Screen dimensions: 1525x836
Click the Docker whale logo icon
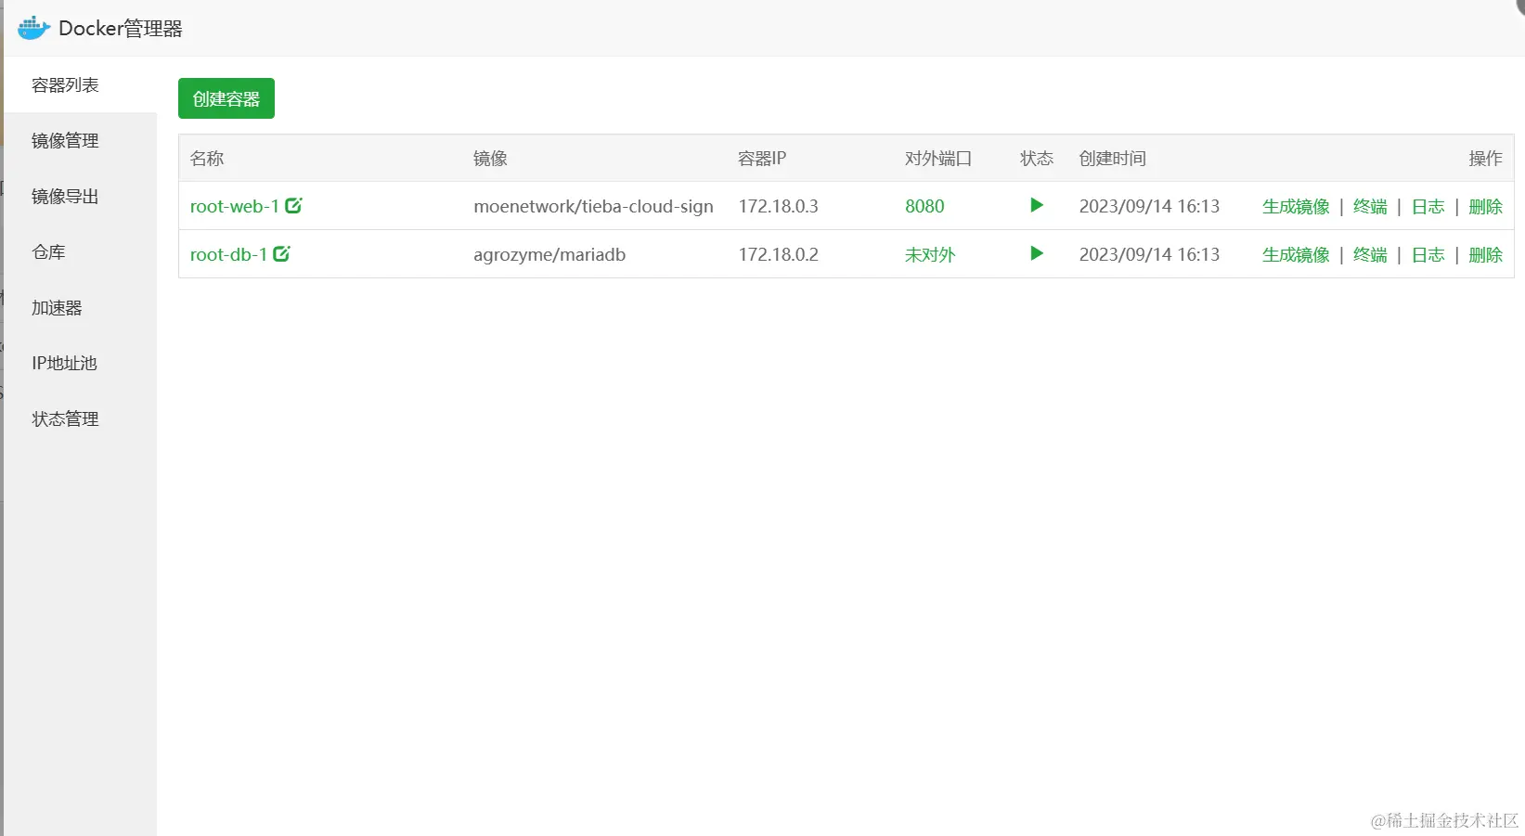(x=33, y=28)
